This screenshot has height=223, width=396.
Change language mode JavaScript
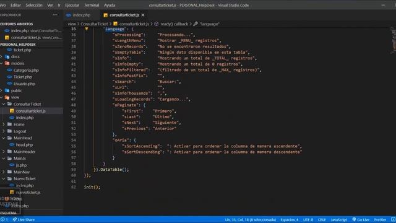338,220
